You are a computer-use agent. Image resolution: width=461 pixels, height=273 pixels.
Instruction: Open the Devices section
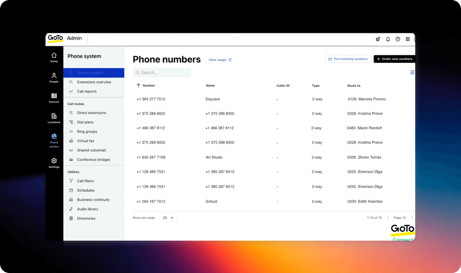(54, 98)
